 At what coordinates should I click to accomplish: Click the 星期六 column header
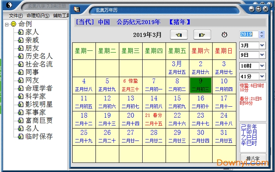click(x=201, y=51)
